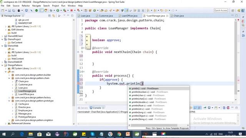Image resolution: width=246 pixels, height=138 pixels.
Task: Open Skype from the taskbar
Action: tap(93, 134)
